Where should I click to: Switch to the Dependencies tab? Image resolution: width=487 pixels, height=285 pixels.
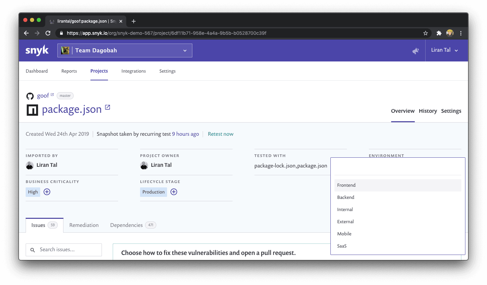click(x=133, y=225)
